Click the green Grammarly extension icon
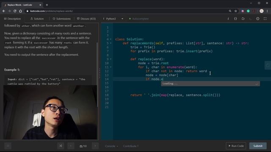 pos(248,11)
